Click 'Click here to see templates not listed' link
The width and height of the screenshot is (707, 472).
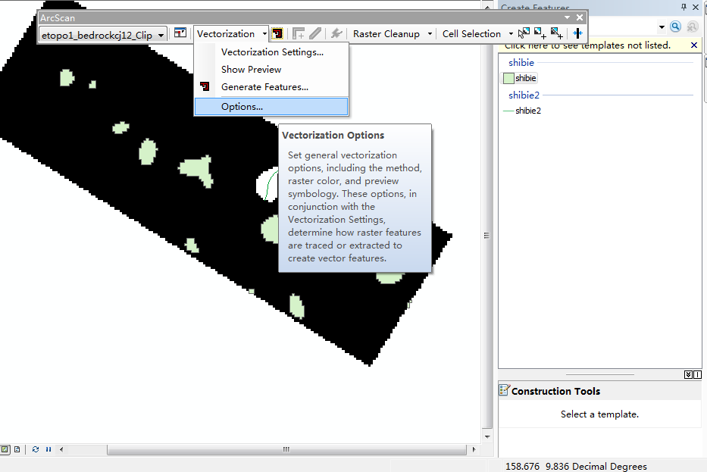(x=587, y=45)
